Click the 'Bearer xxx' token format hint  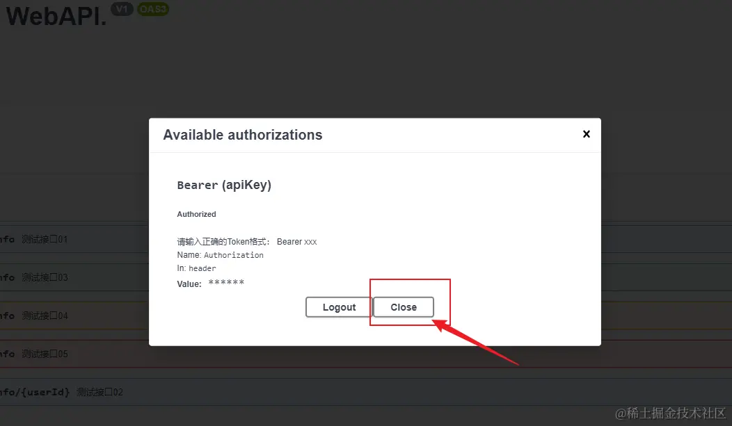[x=297, y=241]
